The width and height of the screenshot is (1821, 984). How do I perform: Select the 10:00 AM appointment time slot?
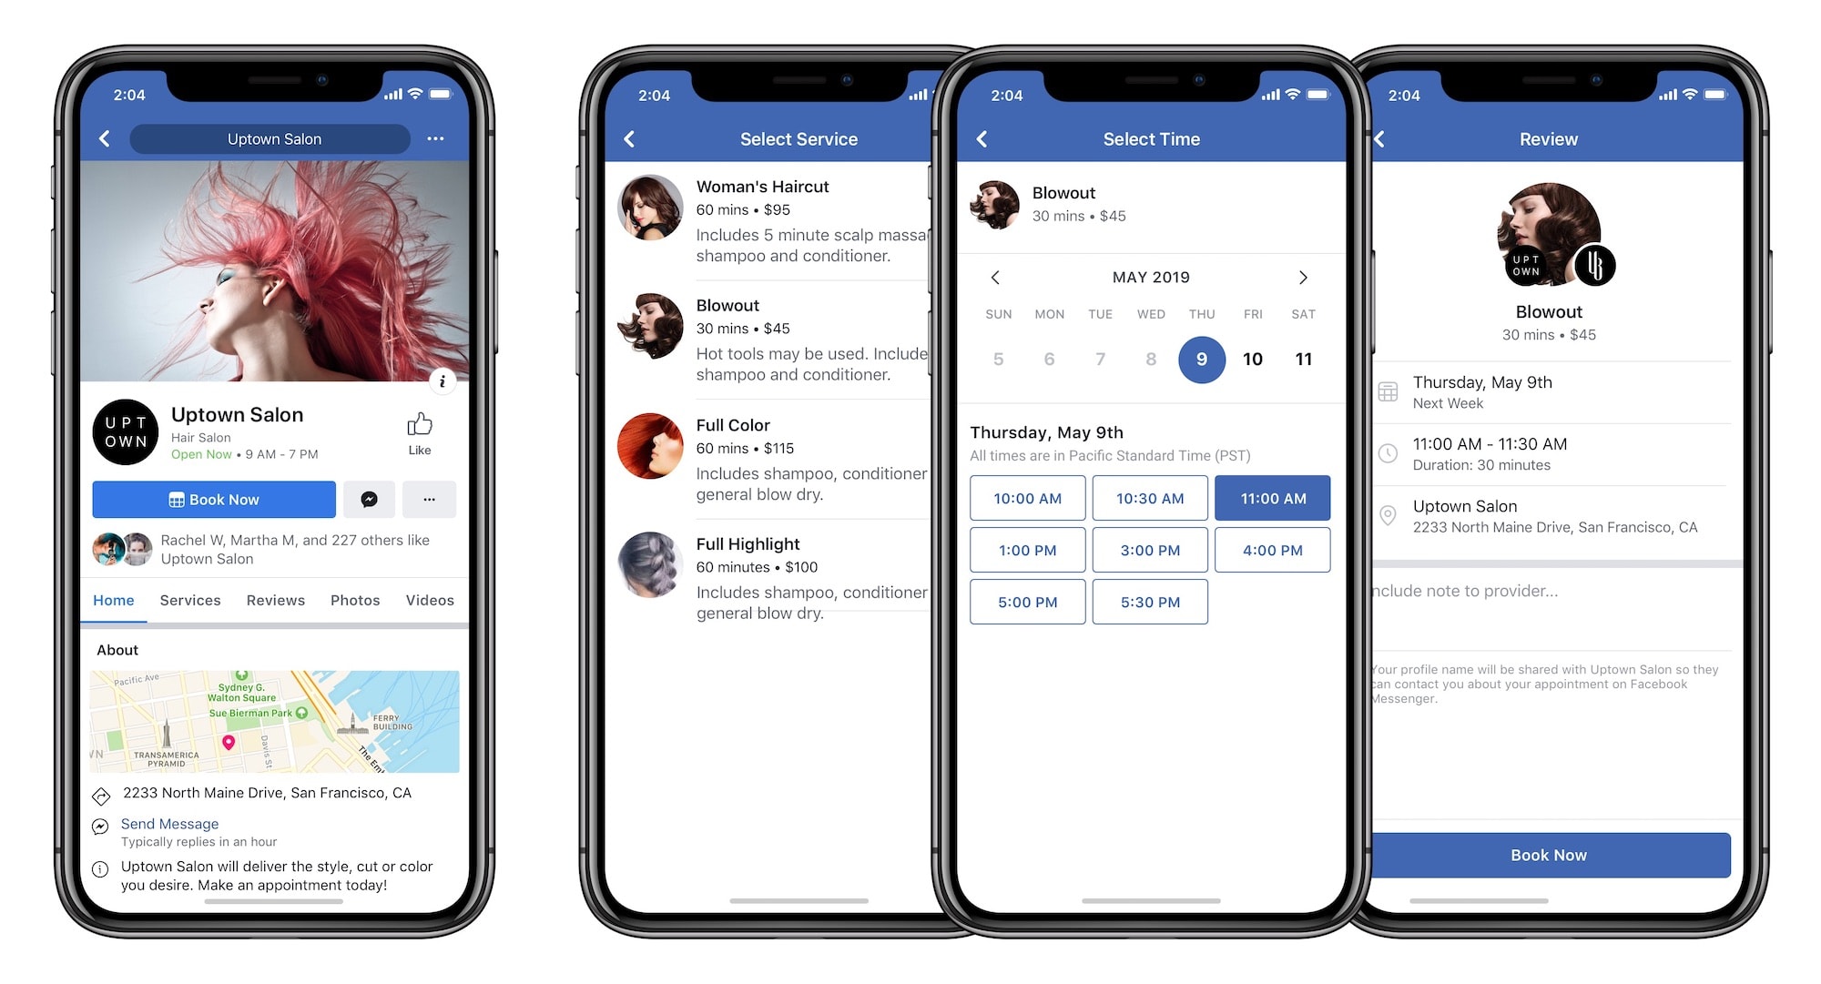[1025, 498]
